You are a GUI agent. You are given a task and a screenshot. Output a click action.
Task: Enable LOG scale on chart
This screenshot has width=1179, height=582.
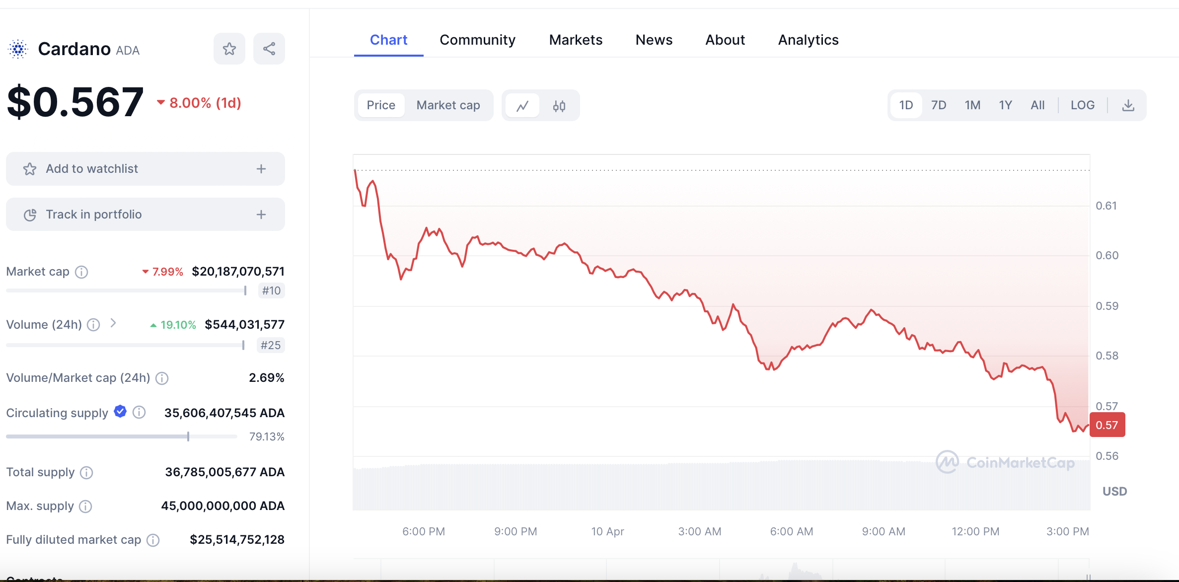tap(1082, 105)
